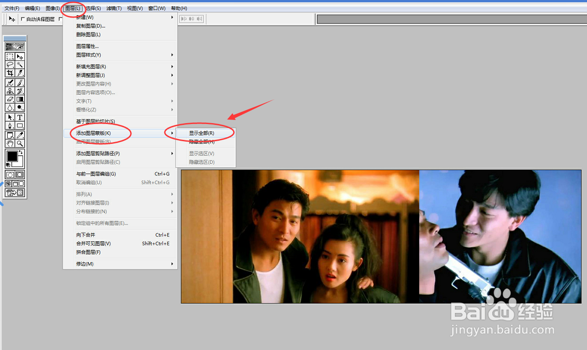Select the Crop tool
This screenshot has height=350, width=587.
click(10, 73)
